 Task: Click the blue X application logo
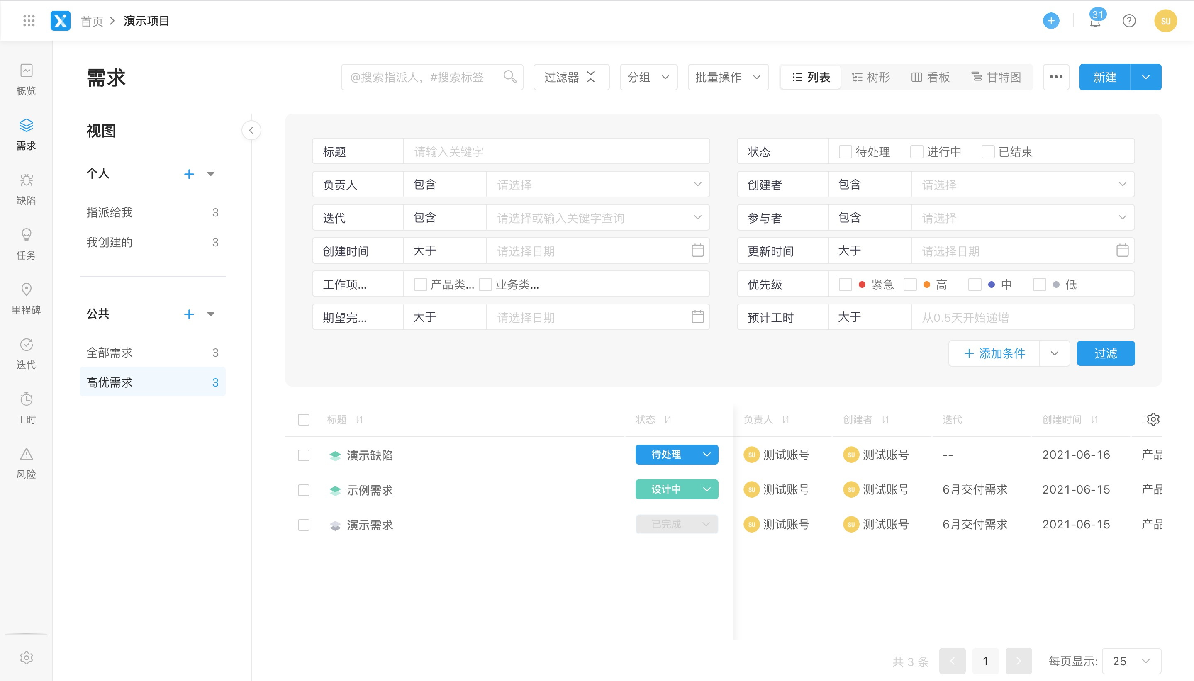(60, 21)
